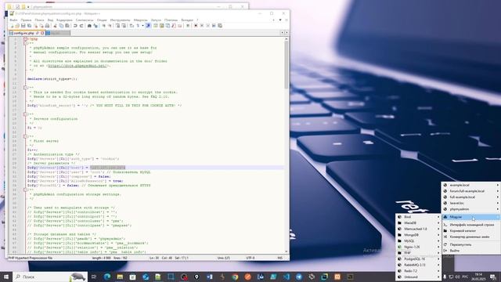Screen dimensions: 501x282
Task: Open Интерфейс командной строки menu item
Action: (470, 225)
